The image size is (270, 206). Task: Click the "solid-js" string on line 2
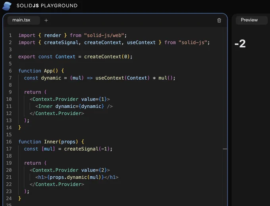tap(193, 42)
